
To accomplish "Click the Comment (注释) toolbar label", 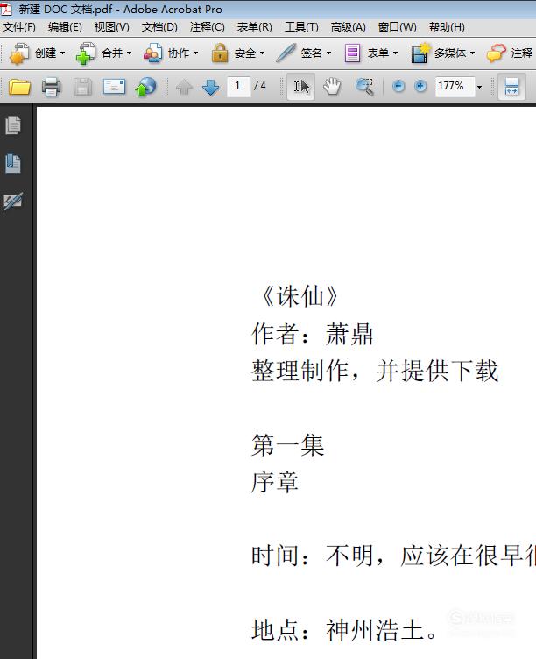I will point(522,53).
